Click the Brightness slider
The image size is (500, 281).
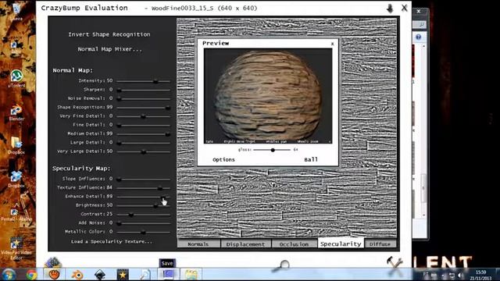[143, 206]
